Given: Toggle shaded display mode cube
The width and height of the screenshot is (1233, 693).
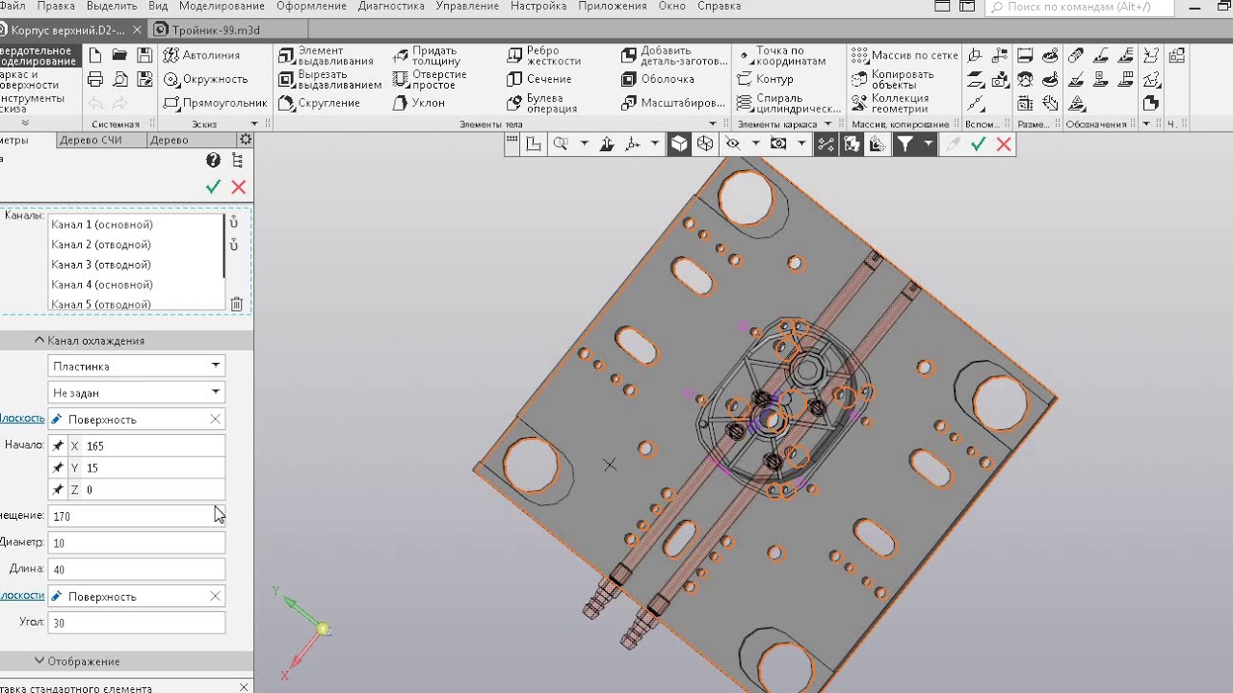Looking at the screenshot, I should [680, 143].
